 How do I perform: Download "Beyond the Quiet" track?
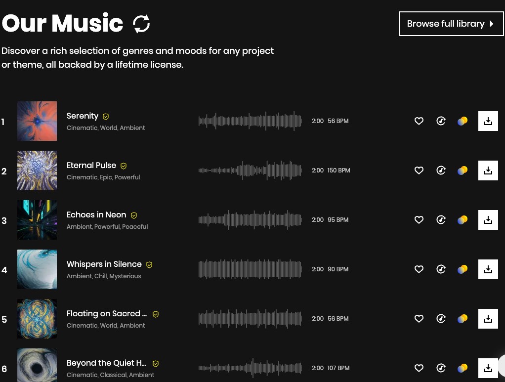pyautogui.click(x=488, y=368)
